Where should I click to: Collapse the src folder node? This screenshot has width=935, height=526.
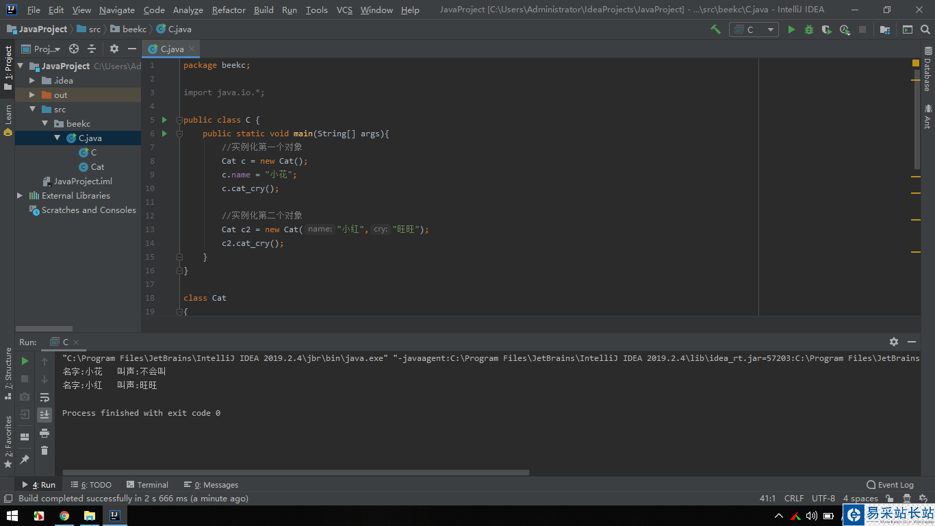click(31, 109)
